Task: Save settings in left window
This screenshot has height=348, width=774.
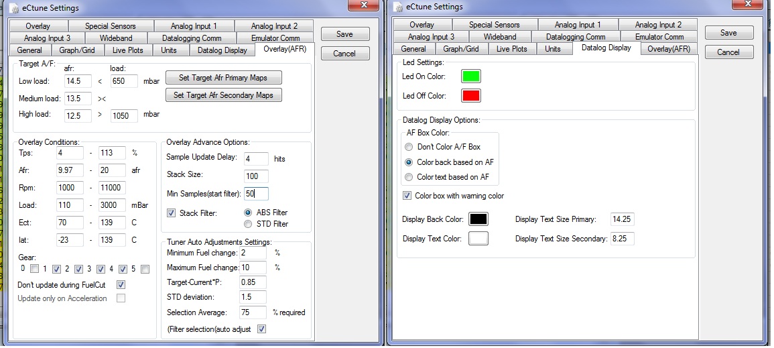Action: (345, 34)
